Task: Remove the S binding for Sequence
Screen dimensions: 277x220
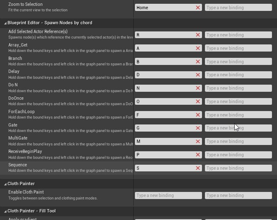Action: point(198,168)
